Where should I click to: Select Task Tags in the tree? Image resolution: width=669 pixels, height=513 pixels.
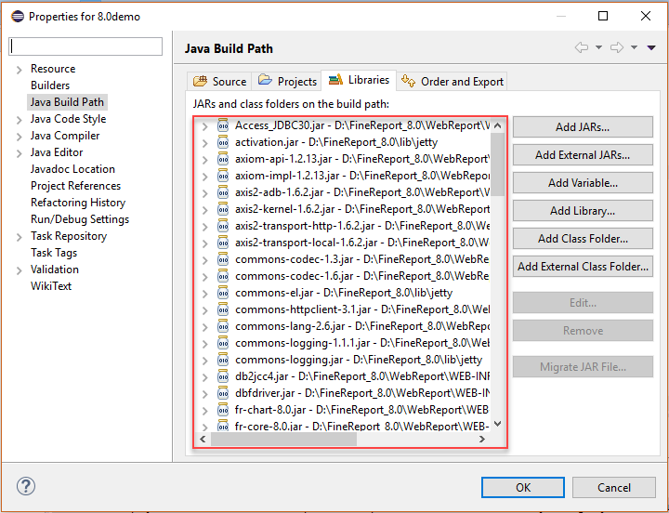click(x=54, y=253)
